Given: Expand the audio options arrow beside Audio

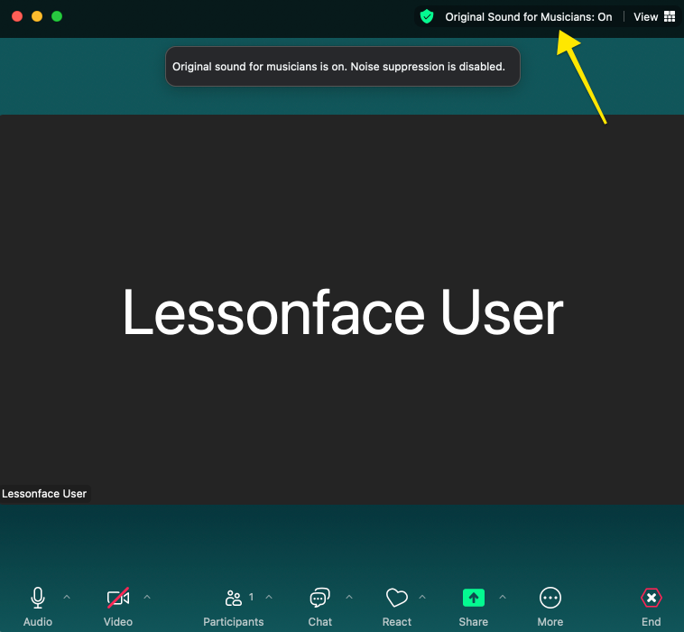Looking at the screenshot, I should tap(67, 597).
